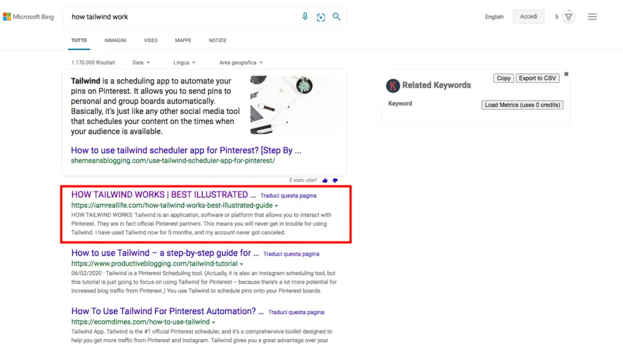Start voice search with microphone icon
Viewport: 623px width, 344px height.
tap(305, 16)
